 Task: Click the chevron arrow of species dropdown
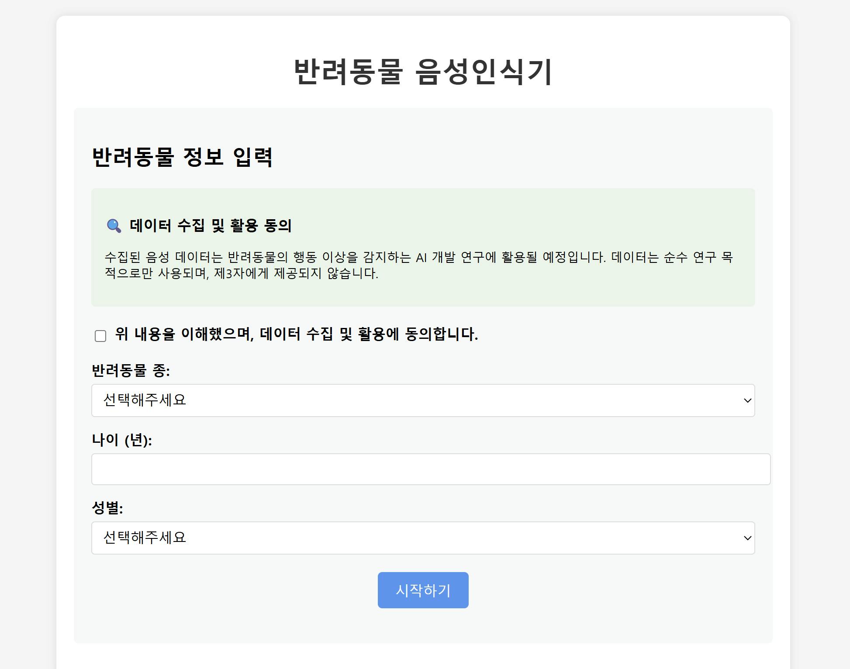[x=747, y=400]
